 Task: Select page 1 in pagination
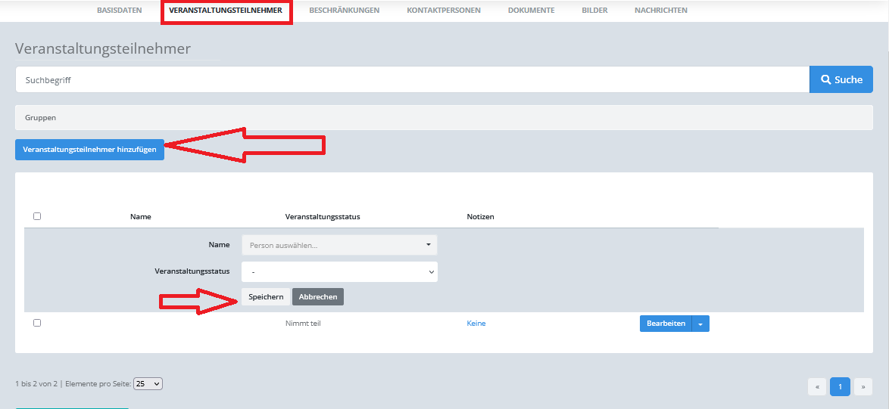pos(841,387)
